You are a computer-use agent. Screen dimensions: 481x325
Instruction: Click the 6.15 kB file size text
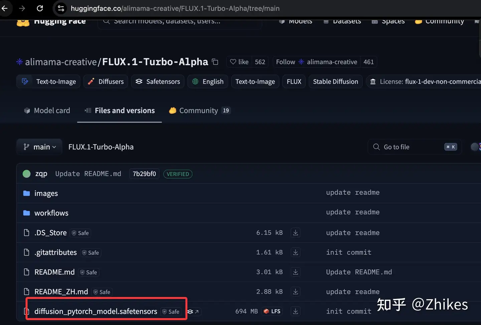270,233
